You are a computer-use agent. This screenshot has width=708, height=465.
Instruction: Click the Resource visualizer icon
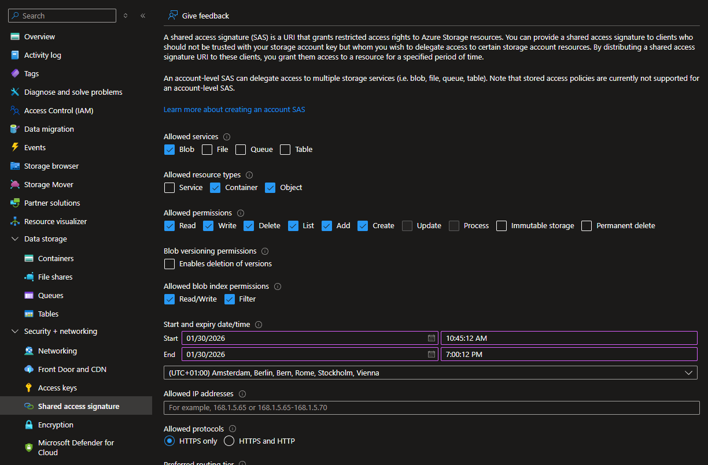coord(15,221)
